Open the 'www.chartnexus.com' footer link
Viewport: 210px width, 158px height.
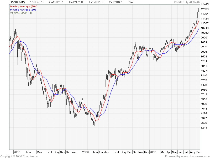[195, 156]
